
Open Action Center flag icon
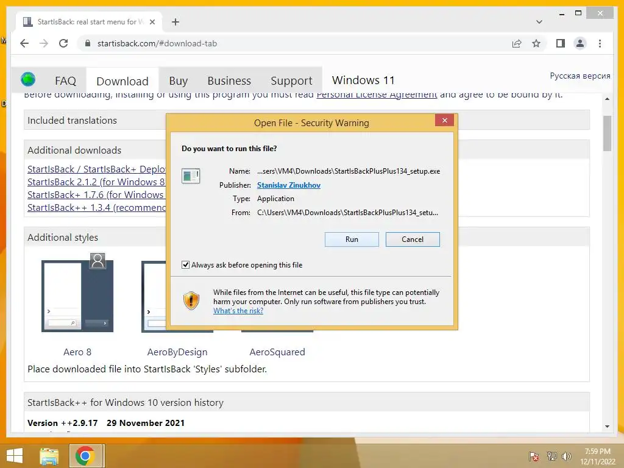click(534, 456)
